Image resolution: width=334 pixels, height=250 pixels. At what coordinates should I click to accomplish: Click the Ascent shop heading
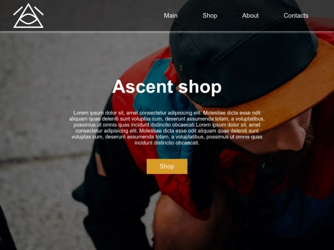coord(167,87)
